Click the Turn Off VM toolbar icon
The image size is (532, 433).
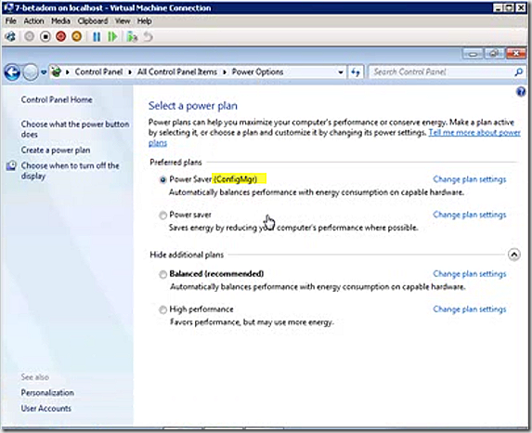click(45, 36)
